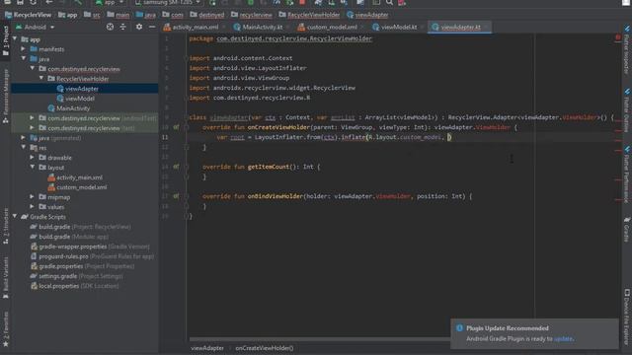Image resolution: width=632 pixels, height=355 pixels.
Task: Click the info icon in the Plugin Update notification
Action: tap(459, 328)
